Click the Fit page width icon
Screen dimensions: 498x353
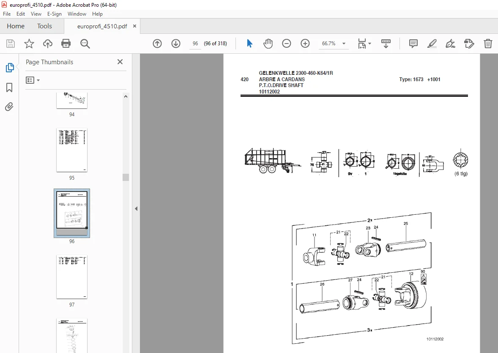tap(362, 44)
